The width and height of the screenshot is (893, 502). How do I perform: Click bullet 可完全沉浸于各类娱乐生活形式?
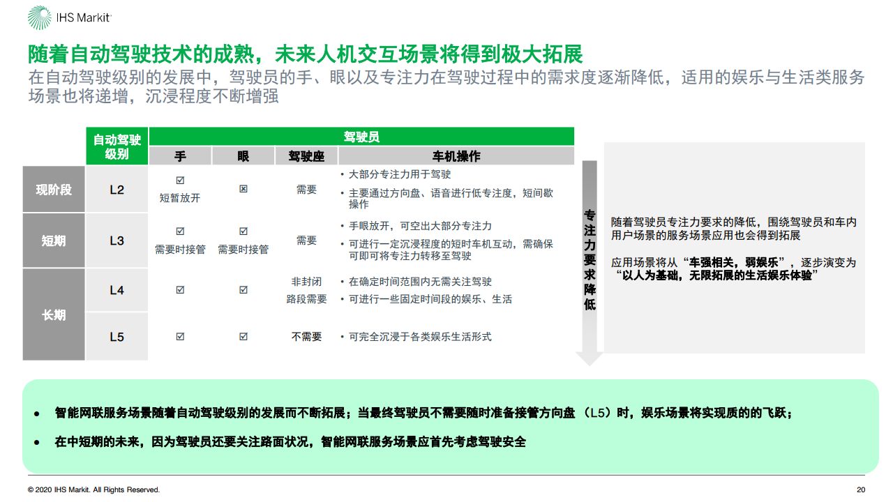tap(420, 337)
